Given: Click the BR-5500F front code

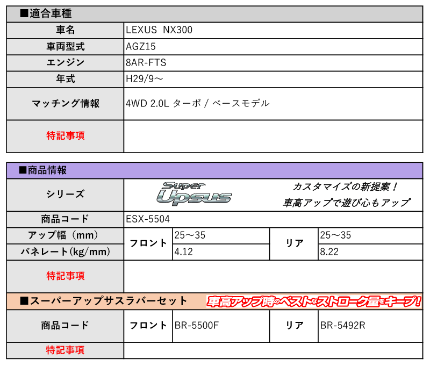Looking at the screenshot, I should (x=197, y=325).
